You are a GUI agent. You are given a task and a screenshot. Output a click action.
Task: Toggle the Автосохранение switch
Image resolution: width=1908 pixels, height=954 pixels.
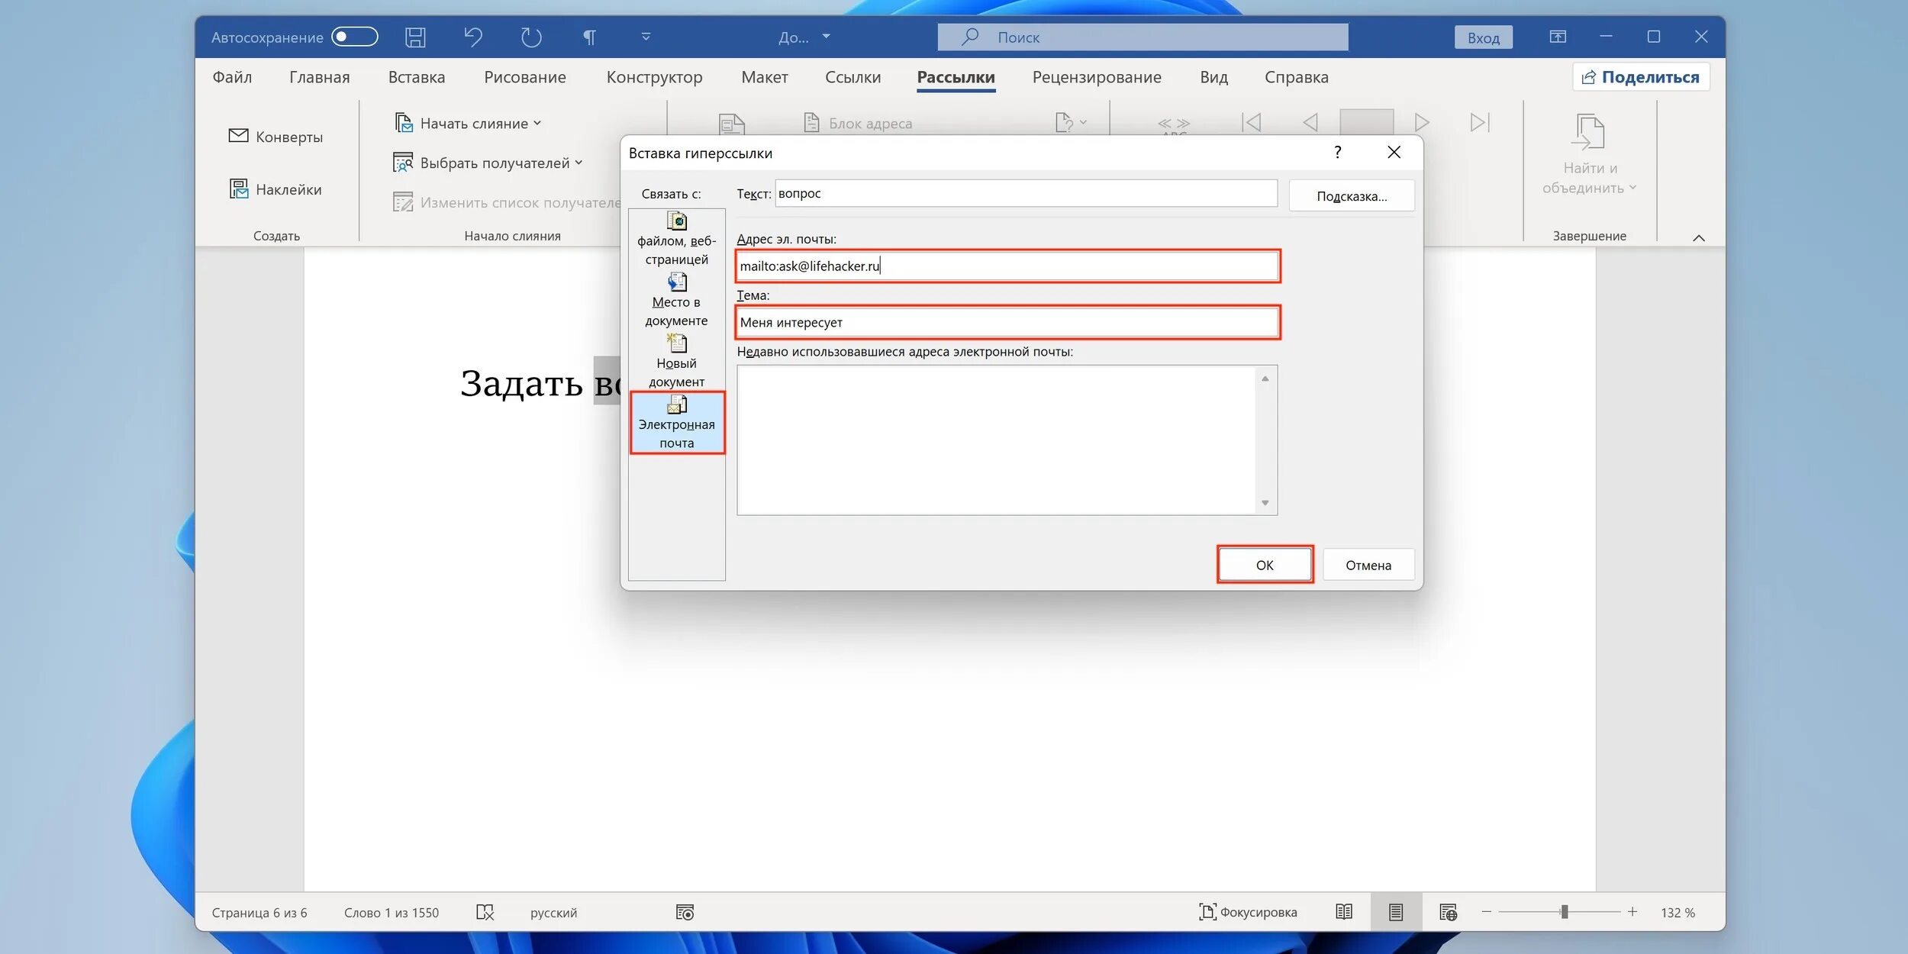[x=355, y=37]
